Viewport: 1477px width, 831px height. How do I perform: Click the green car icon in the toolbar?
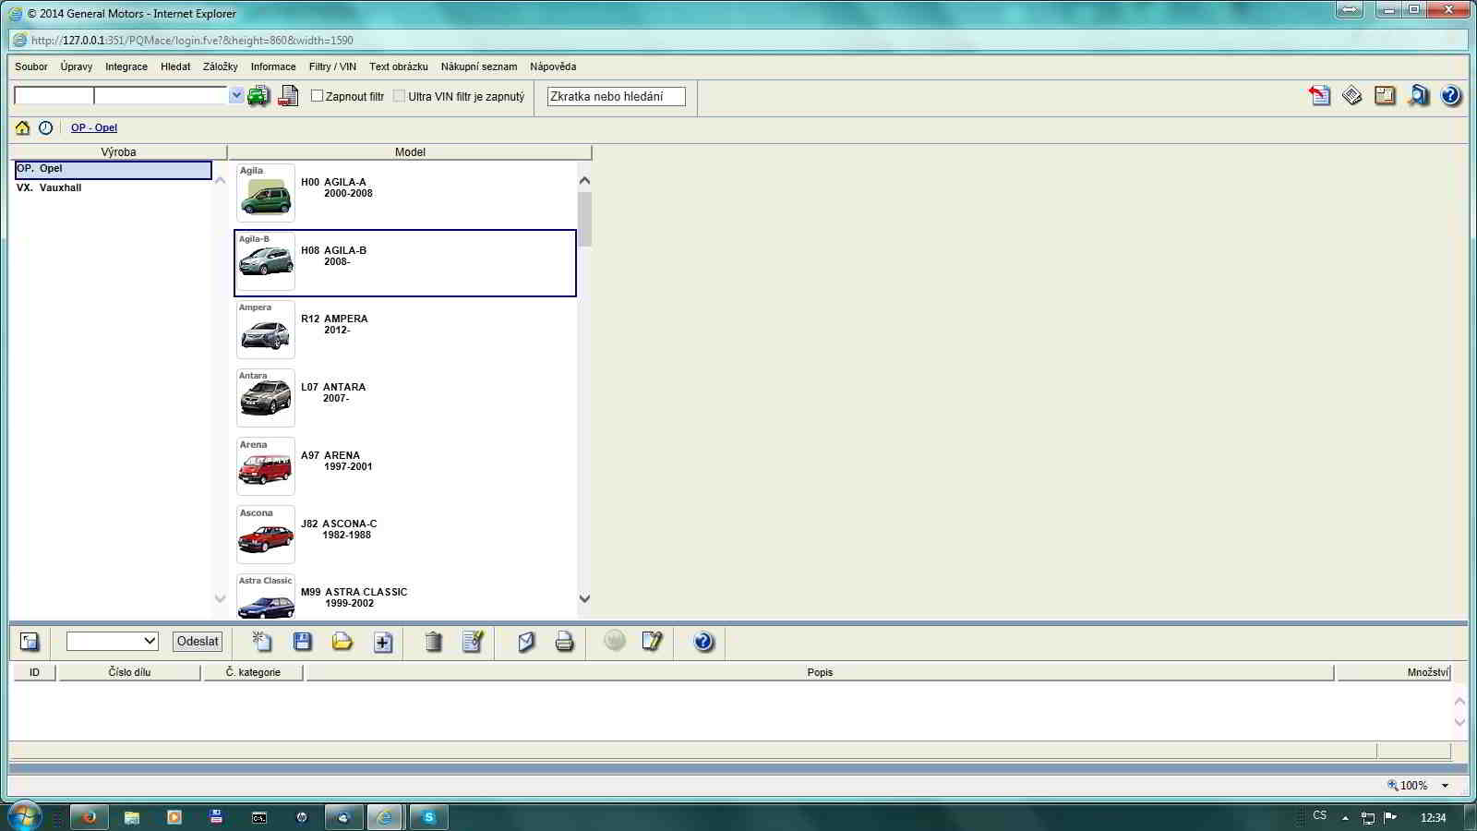click(258, 96)
